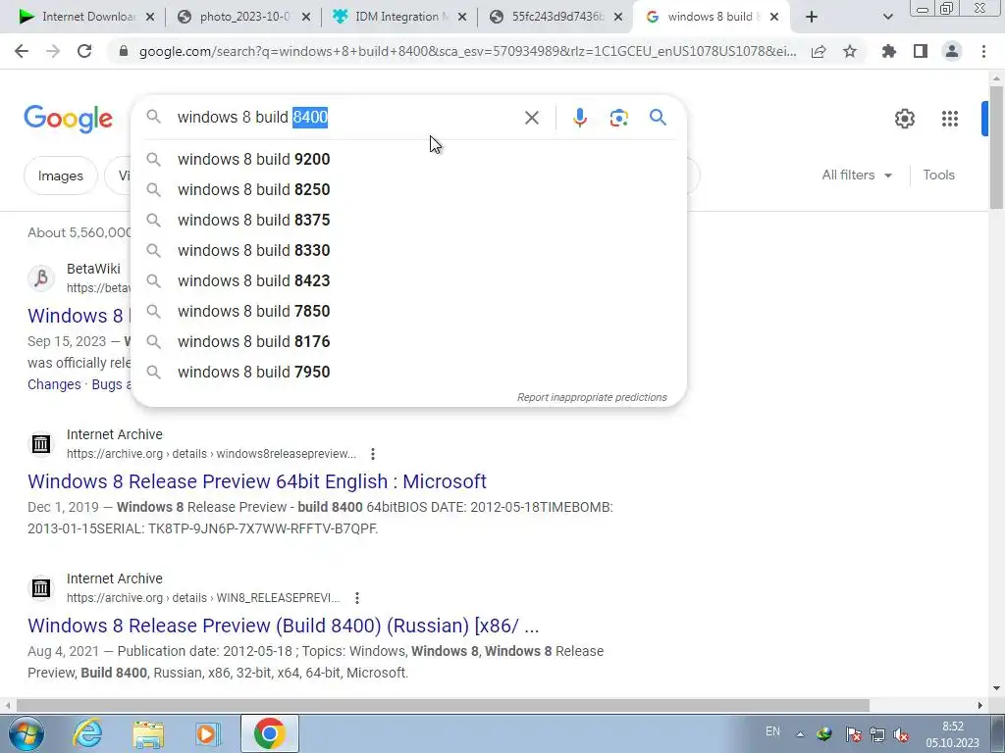1005x753 pixels.
Task: Click Report inappropriate predictions
Action: click(x=592, y=397)
